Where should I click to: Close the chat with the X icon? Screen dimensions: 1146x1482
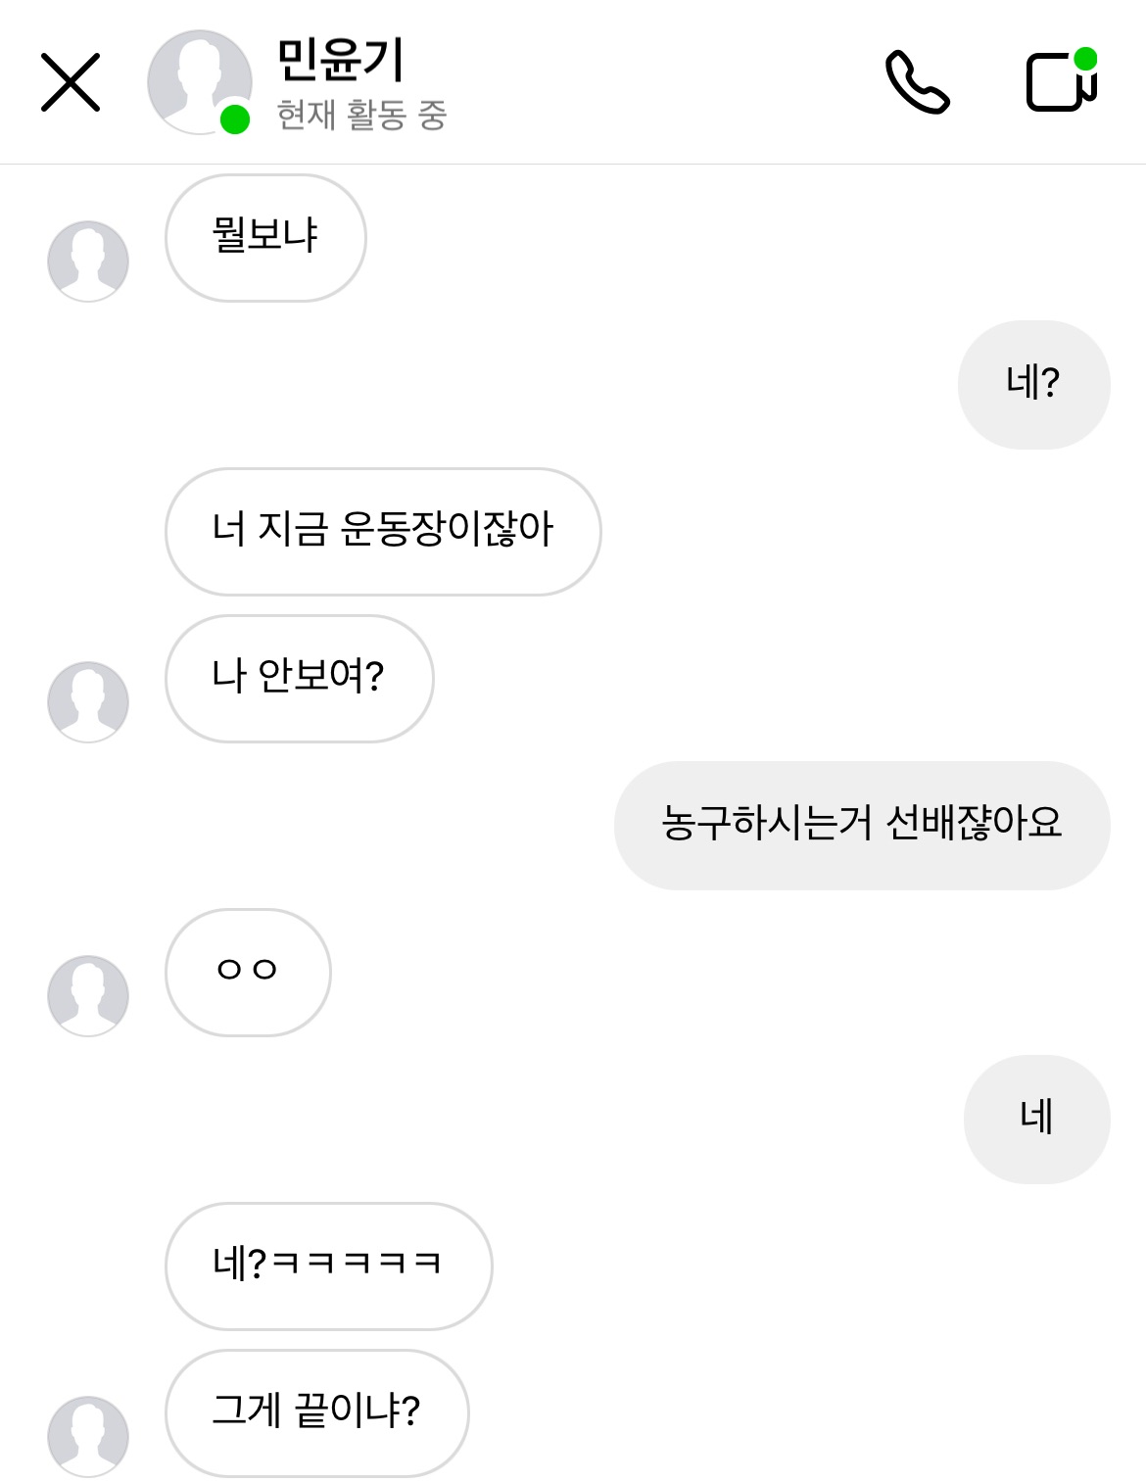(71, 82)
